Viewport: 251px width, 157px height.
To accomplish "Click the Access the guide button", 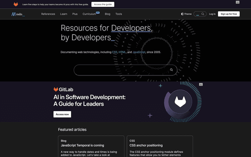I will (x=103, y=4).
